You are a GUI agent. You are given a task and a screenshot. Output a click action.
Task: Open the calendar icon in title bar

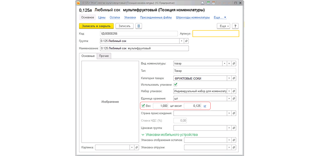213,3
